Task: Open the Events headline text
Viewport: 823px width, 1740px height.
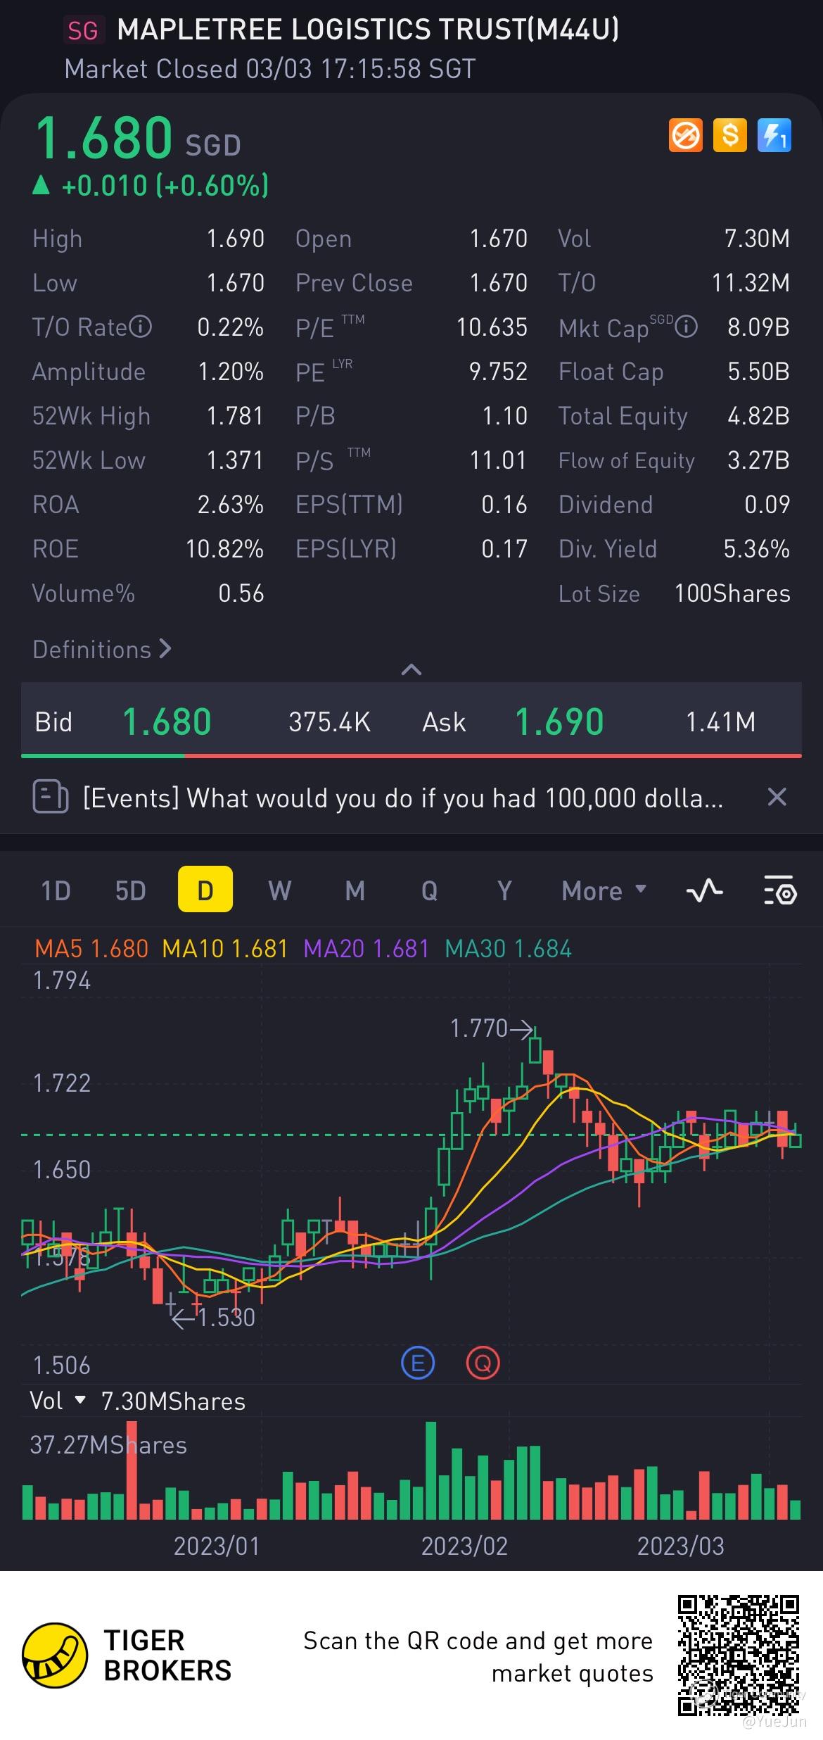Action: click(x=403, y=798)
